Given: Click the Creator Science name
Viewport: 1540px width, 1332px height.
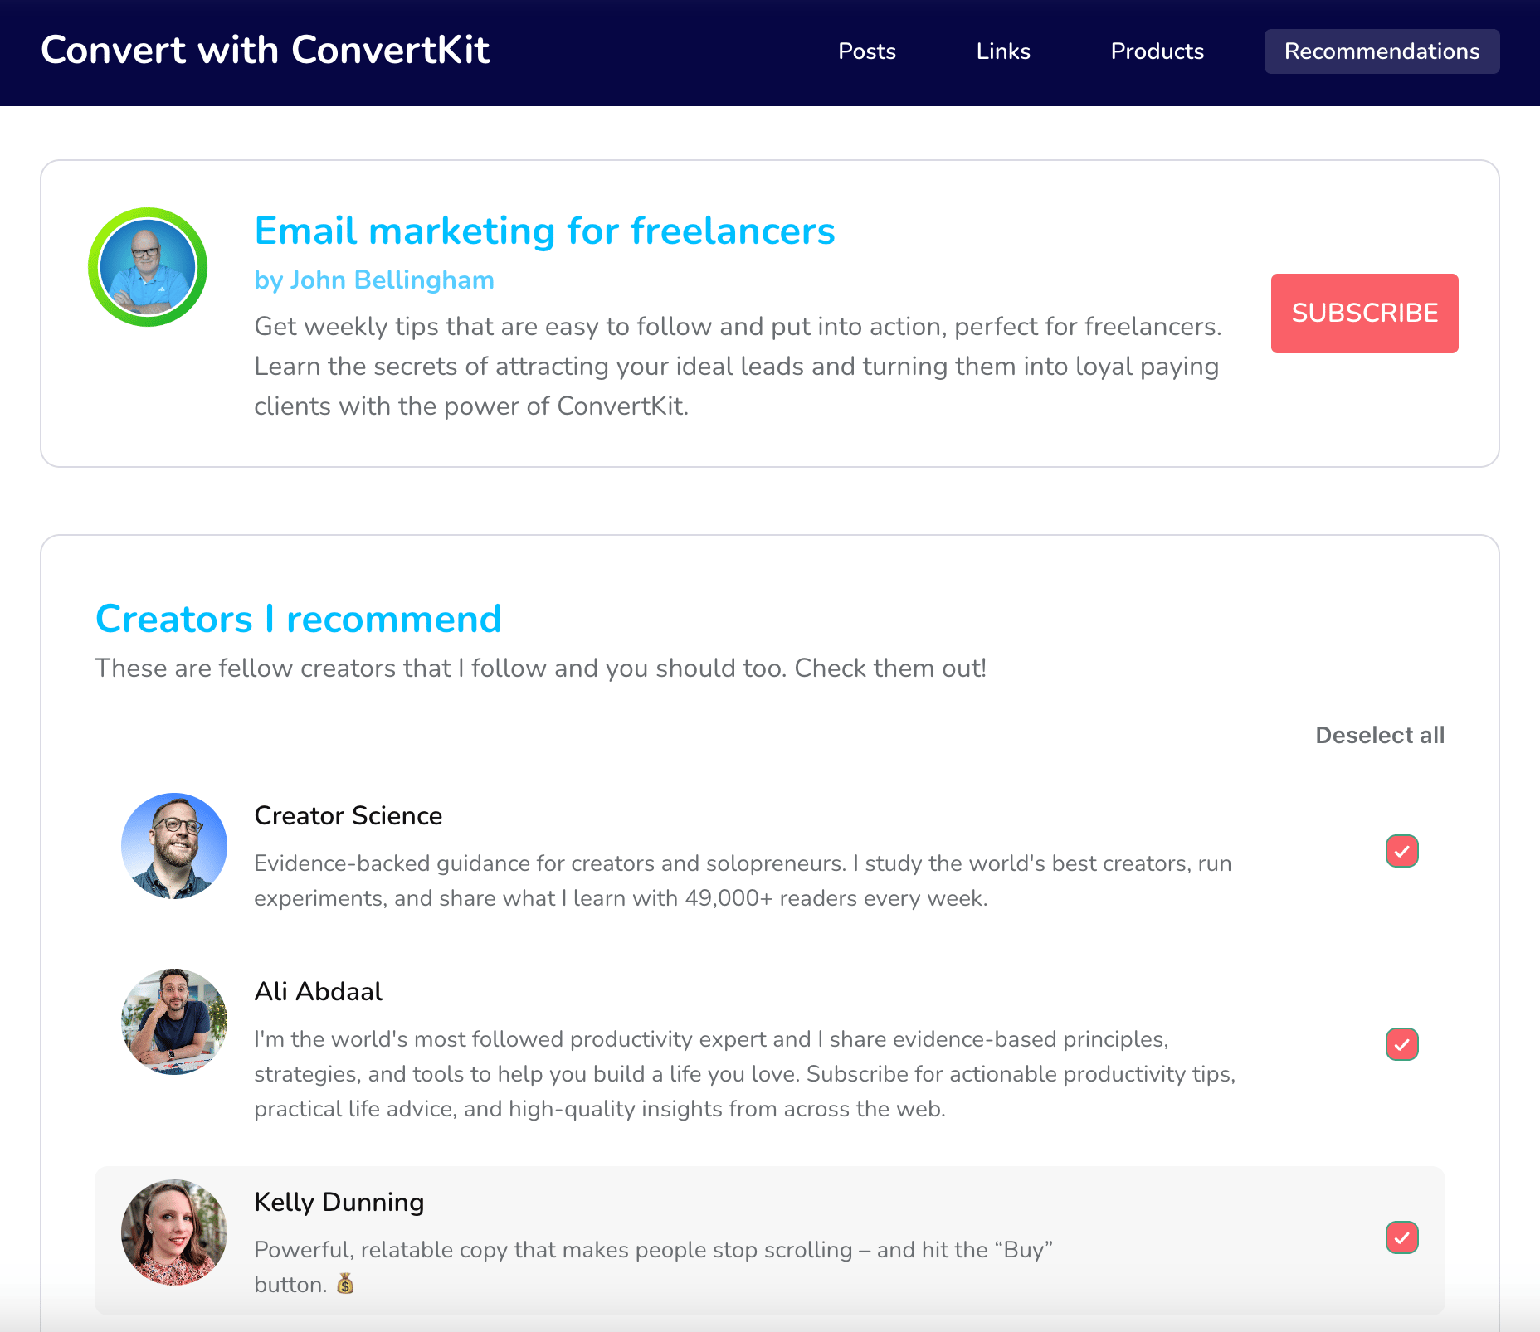Looking at the screenshot, I should (348, 815).
